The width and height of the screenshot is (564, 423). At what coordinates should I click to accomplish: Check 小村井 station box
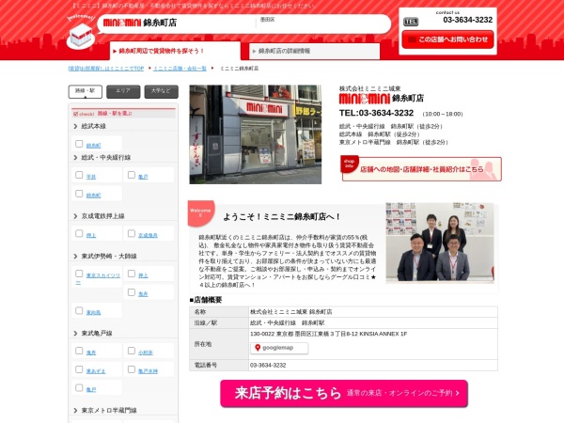132,351
